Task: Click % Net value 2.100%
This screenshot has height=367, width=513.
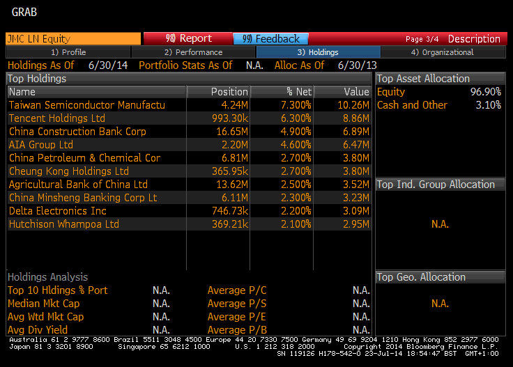Action: click(x=296, y=224)
